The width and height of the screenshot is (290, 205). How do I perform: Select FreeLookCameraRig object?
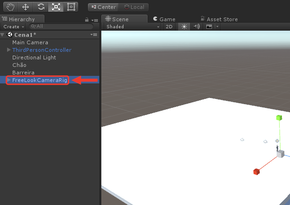tap(40, 80)
